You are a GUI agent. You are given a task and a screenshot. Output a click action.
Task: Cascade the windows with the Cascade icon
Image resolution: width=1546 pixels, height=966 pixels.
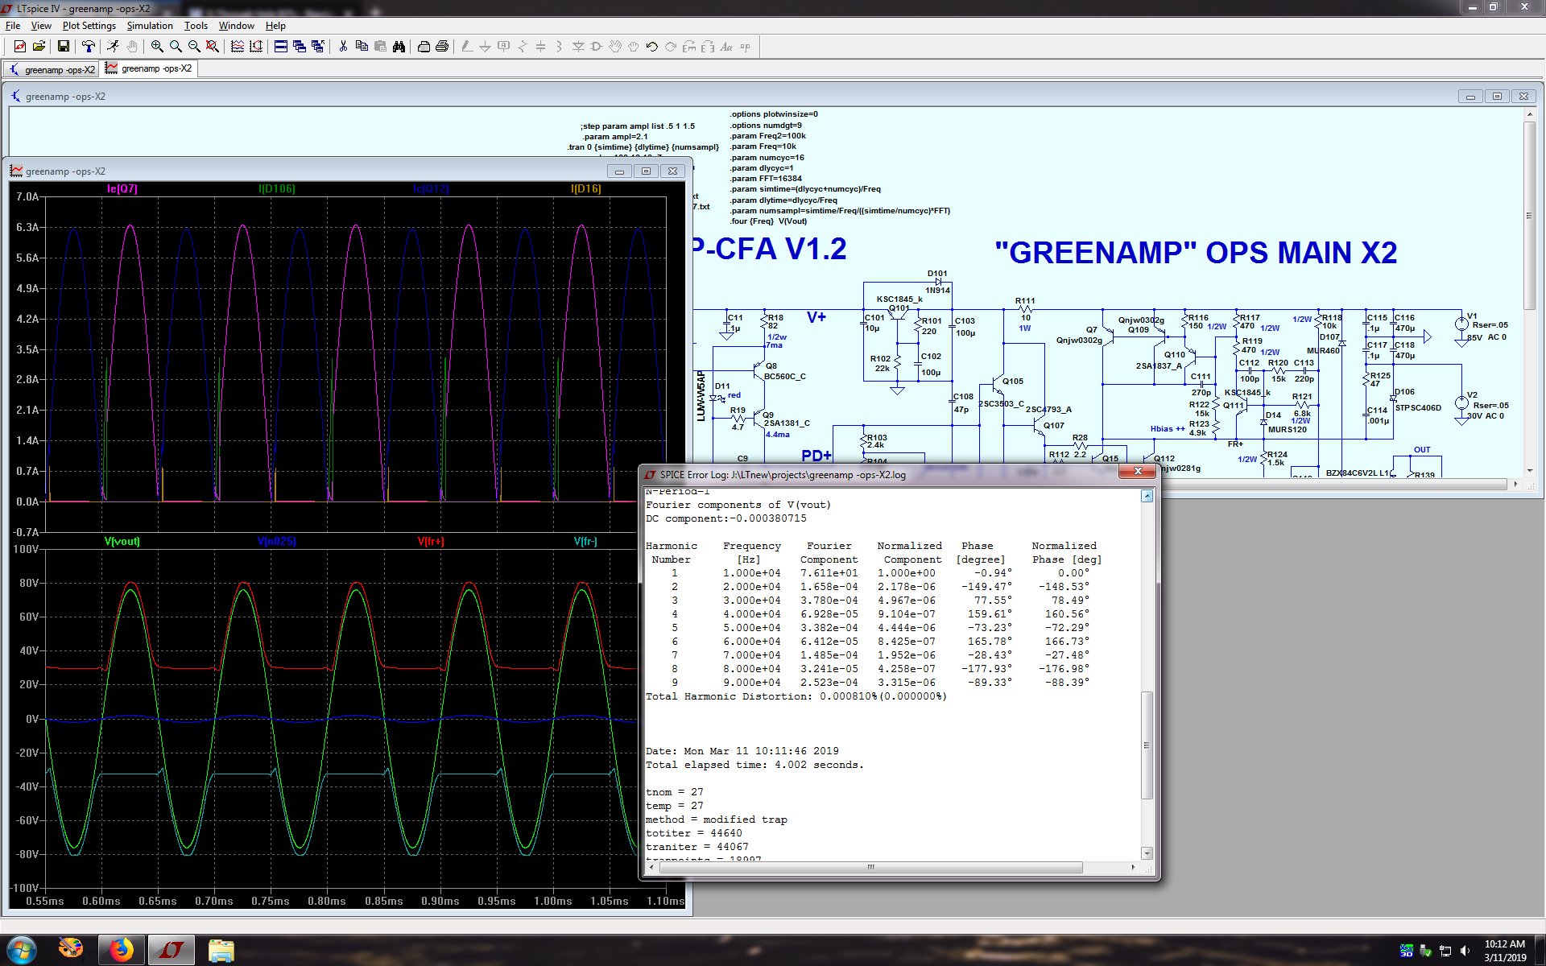300,47
